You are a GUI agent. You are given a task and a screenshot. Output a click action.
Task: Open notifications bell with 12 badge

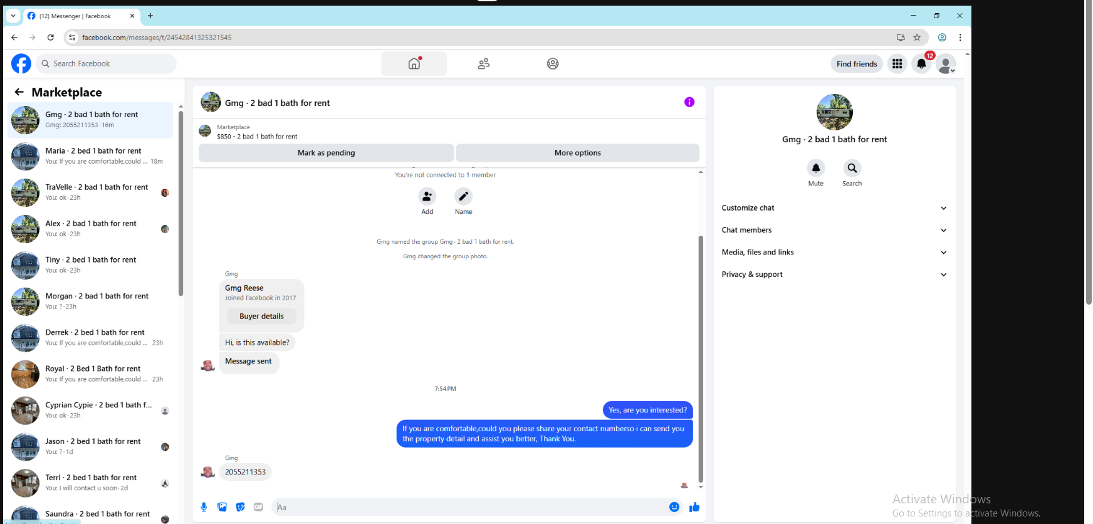tap(922, 63)
